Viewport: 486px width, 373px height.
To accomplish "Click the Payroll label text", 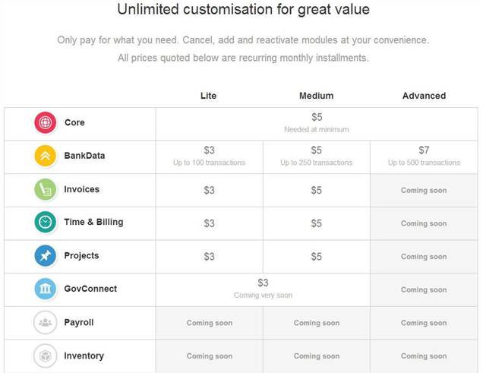I will click(x=79, y=322).
